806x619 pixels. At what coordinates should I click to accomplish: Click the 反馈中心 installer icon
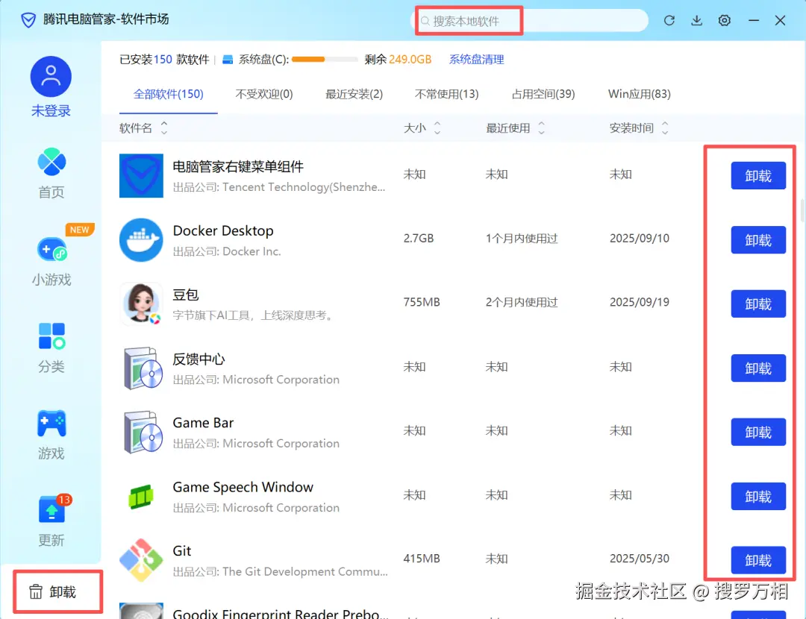[143, 368]
